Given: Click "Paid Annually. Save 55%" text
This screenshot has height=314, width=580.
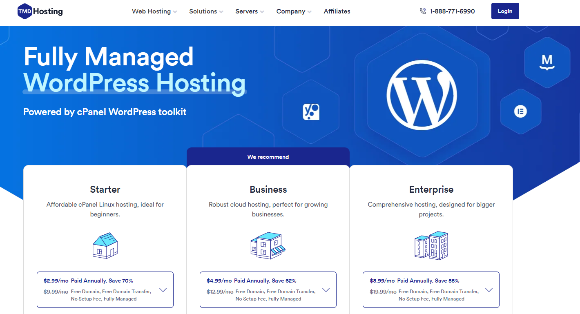Looking at the screenshot, I should click(428, 281).
